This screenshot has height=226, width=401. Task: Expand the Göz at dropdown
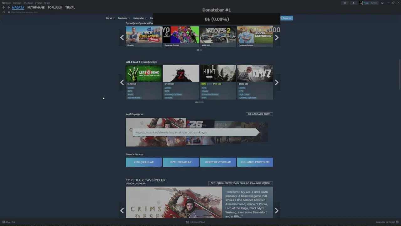tap(110, 18)
